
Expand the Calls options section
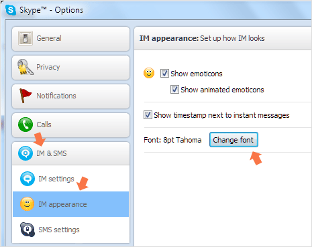70,125
